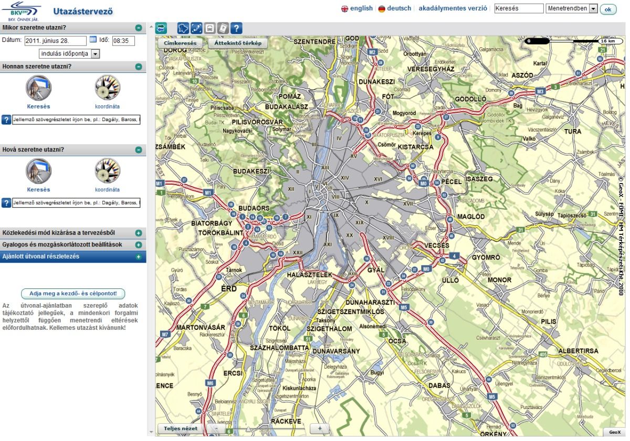Click the zoom out minus button

pyautogui.click(x=216, y=428)
